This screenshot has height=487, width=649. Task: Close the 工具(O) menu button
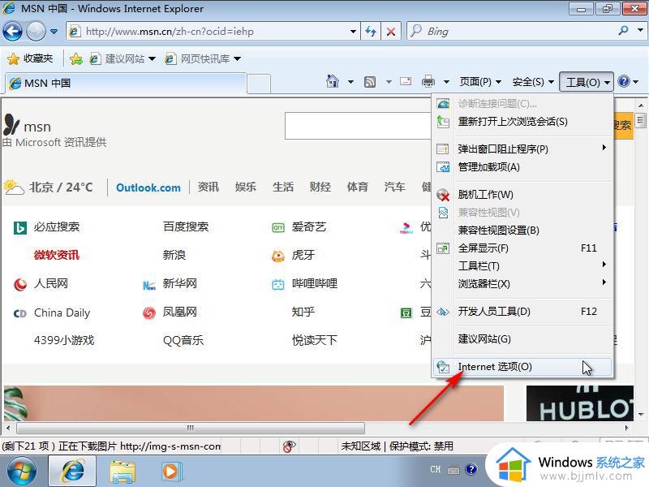click(586, 82)
